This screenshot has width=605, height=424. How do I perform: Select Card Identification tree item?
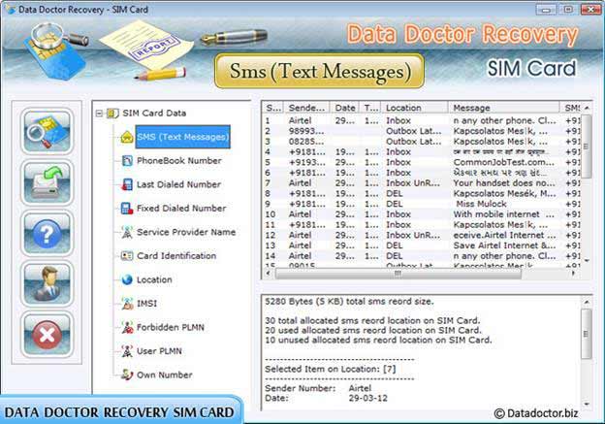tap(176, 255)
